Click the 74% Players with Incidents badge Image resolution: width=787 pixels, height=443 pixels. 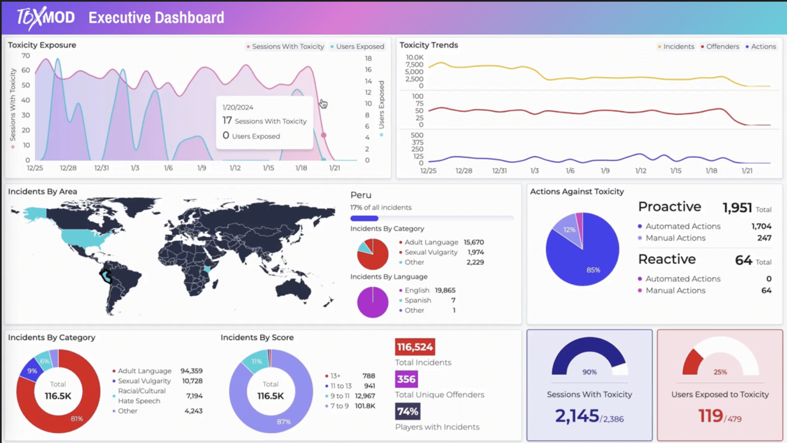[408, 411]
